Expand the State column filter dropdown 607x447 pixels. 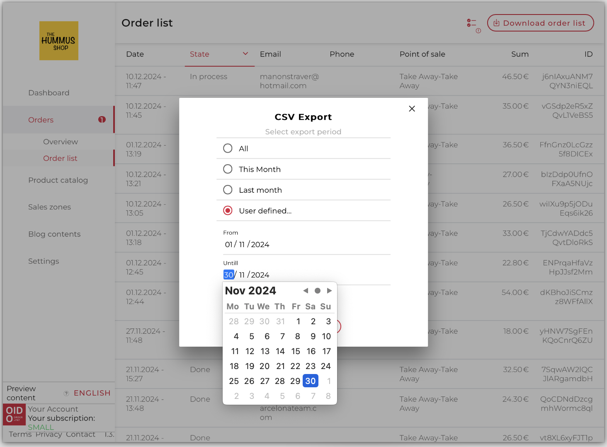245,54
